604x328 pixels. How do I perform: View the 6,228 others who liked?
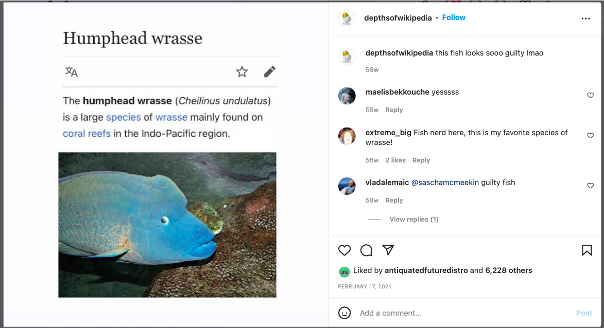508,270
